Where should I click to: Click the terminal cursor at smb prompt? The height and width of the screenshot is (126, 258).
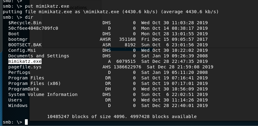pos(26,122)
